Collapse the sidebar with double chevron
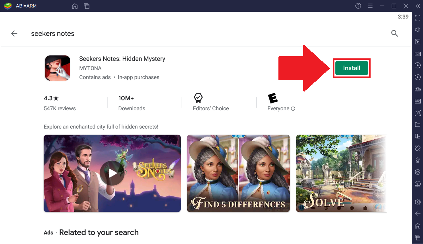Screen dimensions: 423x244 pyautogui.click(x=418, y=6)
